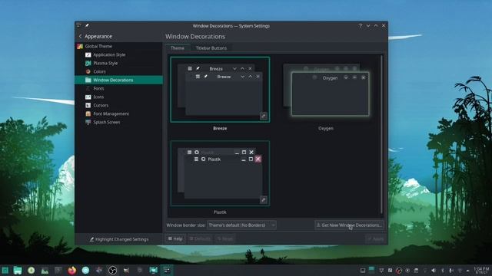Click the theme list vertical scrollbar

click(381, 135)
